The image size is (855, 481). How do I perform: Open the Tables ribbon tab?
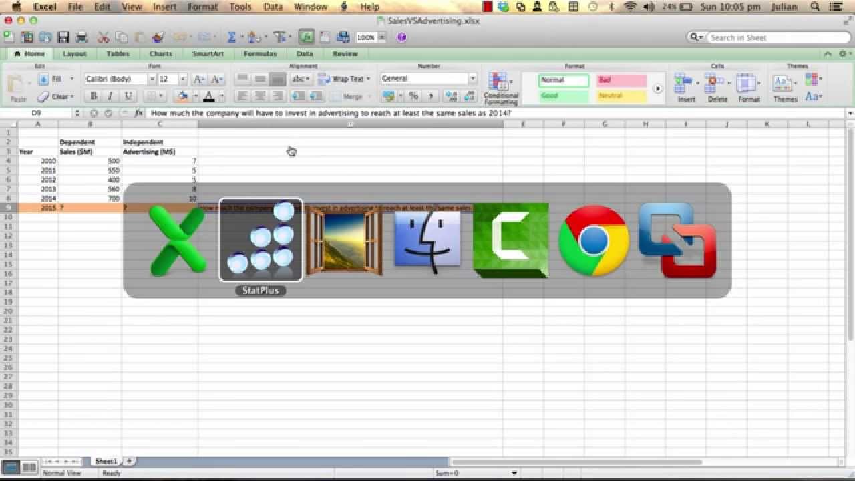[118, 53]
